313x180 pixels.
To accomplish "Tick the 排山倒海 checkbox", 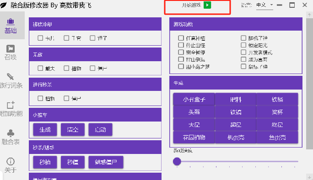I will pyautogui.click(x=181, y=59).
